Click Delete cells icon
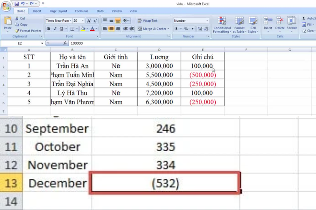Image resolution: width=316 pixels, height=210 pixels. 280,21
